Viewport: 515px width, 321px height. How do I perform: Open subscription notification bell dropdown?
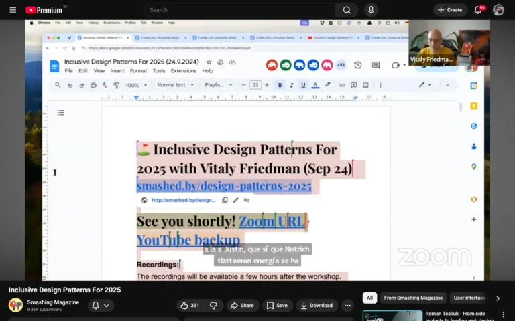coord(101,305)
